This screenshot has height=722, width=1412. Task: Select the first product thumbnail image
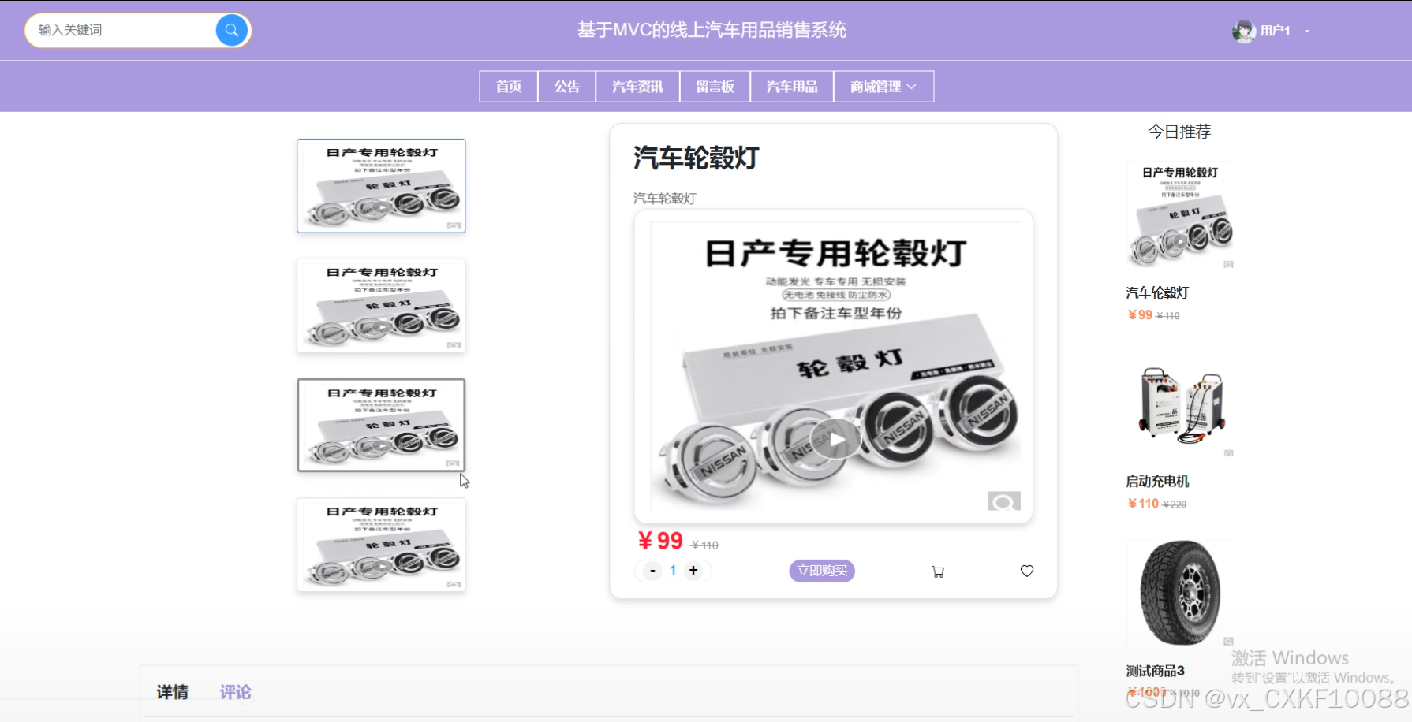point(381,186)
